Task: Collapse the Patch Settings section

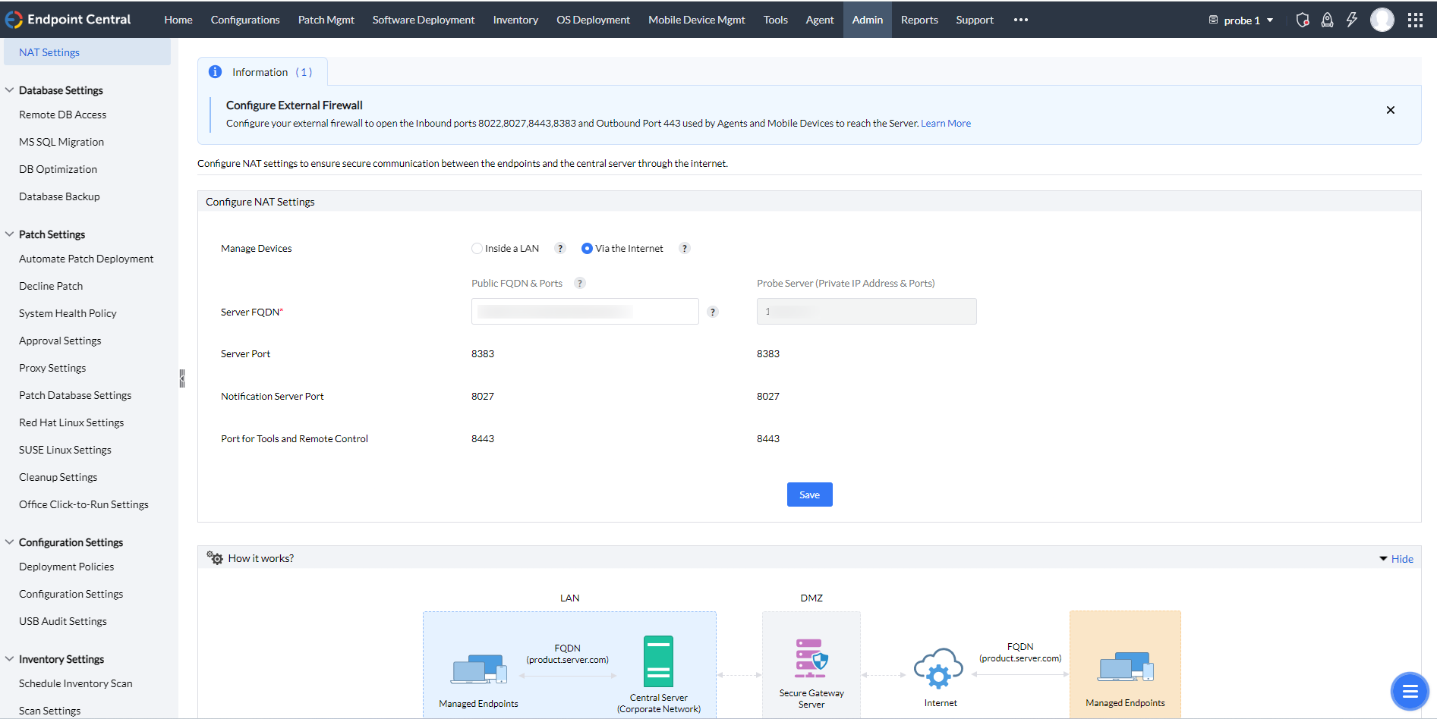Action: click(x=10, y=234)
